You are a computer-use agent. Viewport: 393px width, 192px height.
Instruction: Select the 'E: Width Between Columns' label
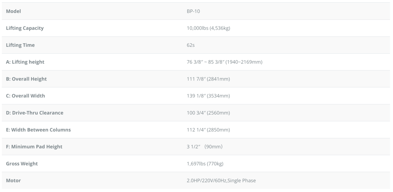(x=38, y=130)
